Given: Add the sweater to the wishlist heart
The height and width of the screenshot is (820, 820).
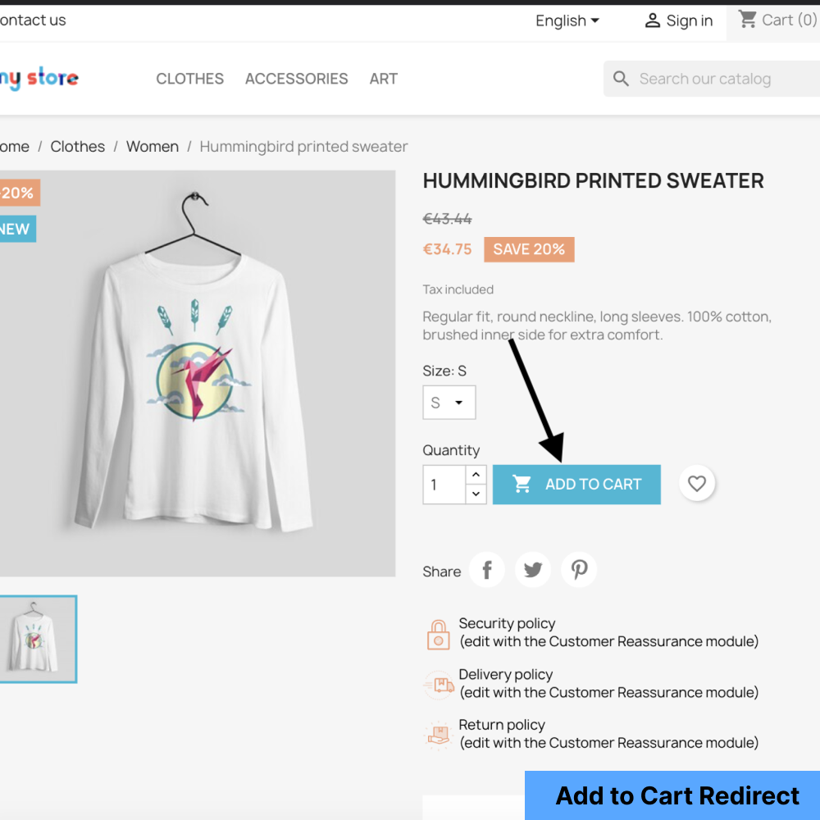Looking at the screenshot, I should pyautogui.click(x=697, y=484).
